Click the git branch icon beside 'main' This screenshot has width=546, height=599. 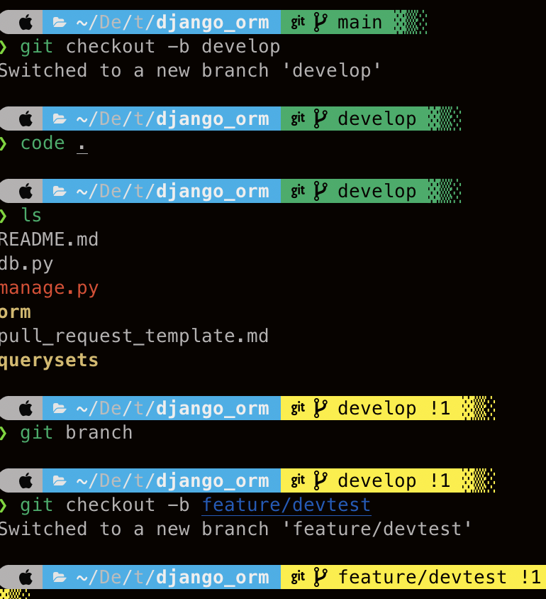tap(320, 22)
